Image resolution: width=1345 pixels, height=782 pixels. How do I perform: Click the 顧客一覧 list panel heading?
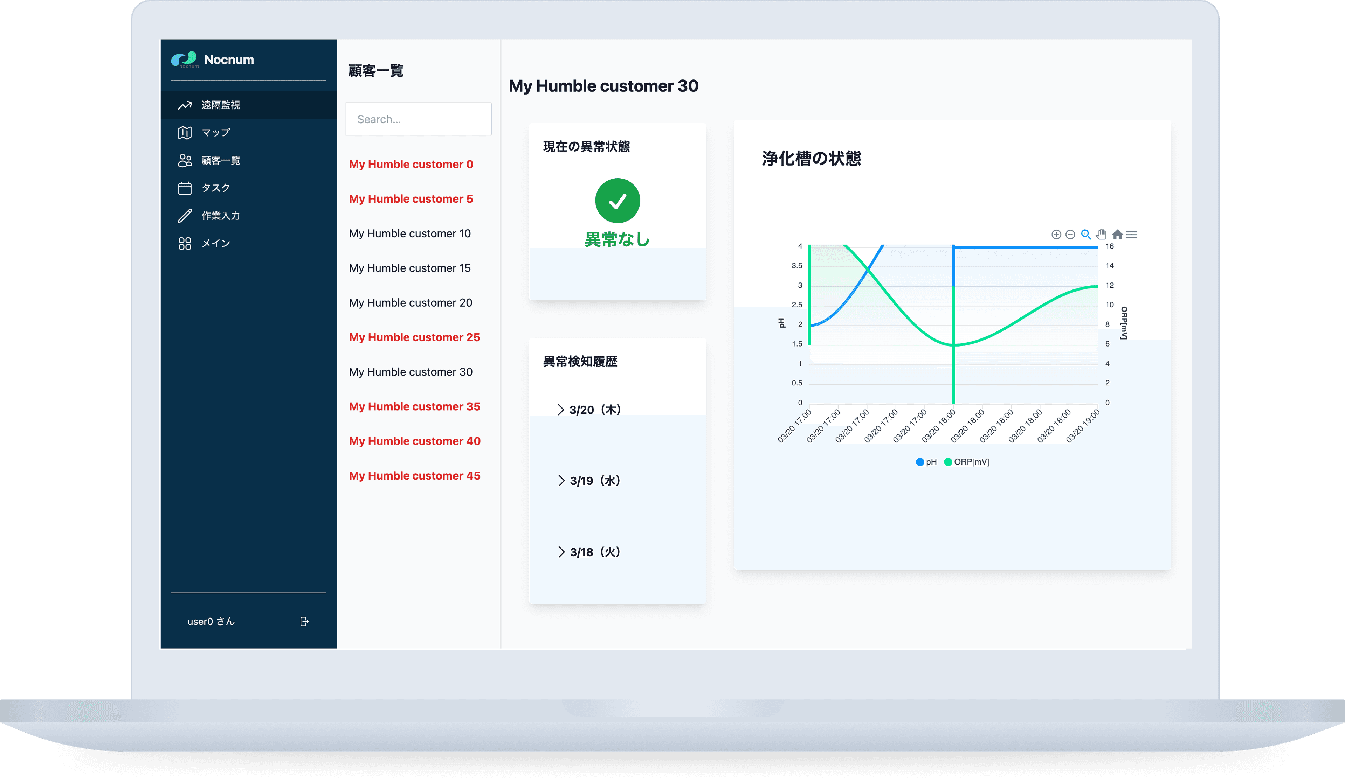click(376, 70)
